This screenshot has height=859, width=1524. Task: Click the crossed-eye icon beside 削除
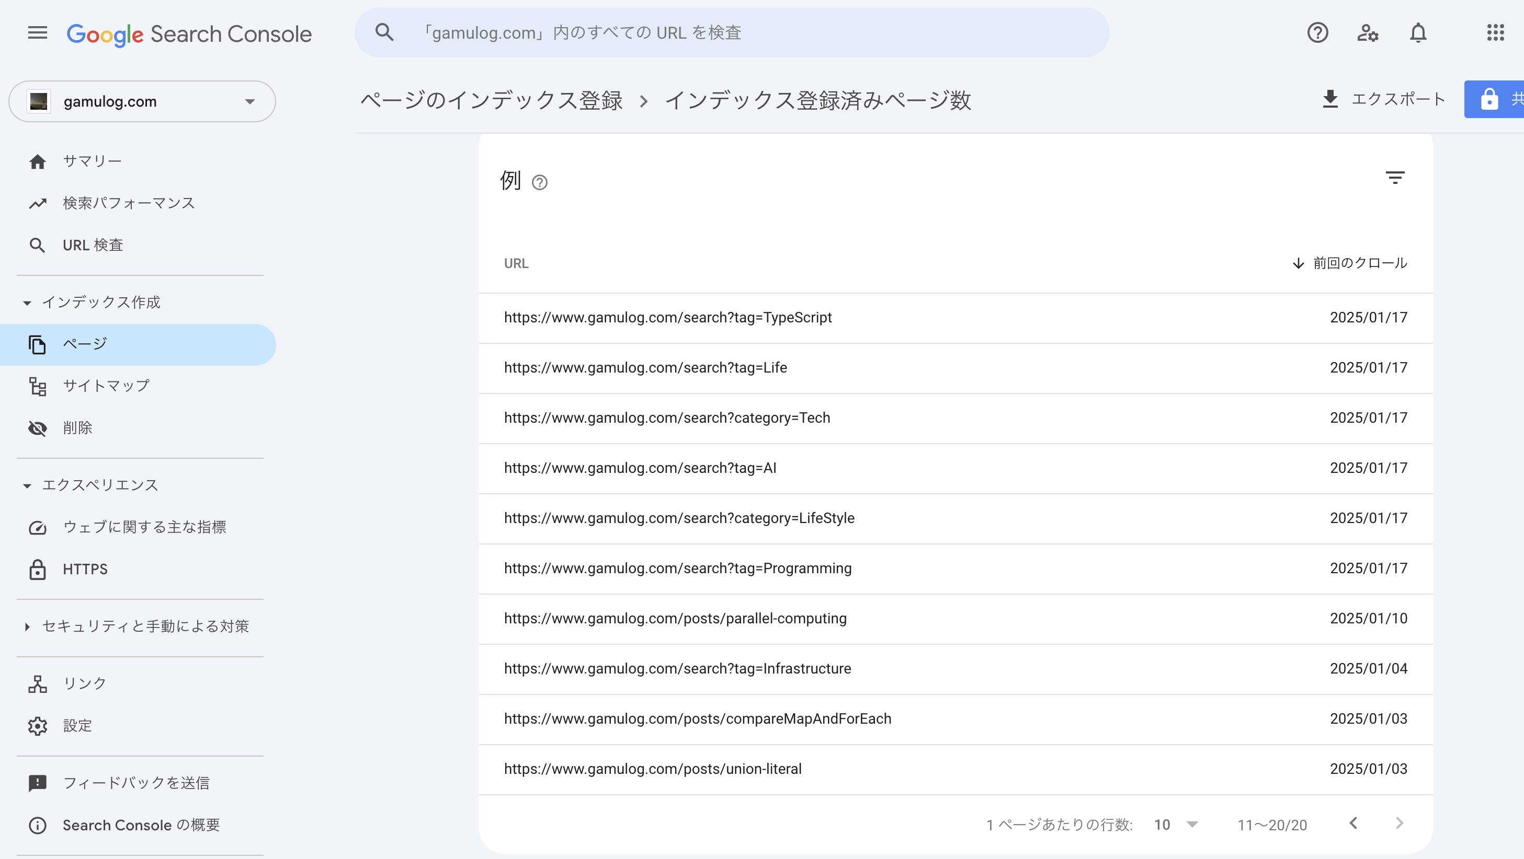coord(37,428)
